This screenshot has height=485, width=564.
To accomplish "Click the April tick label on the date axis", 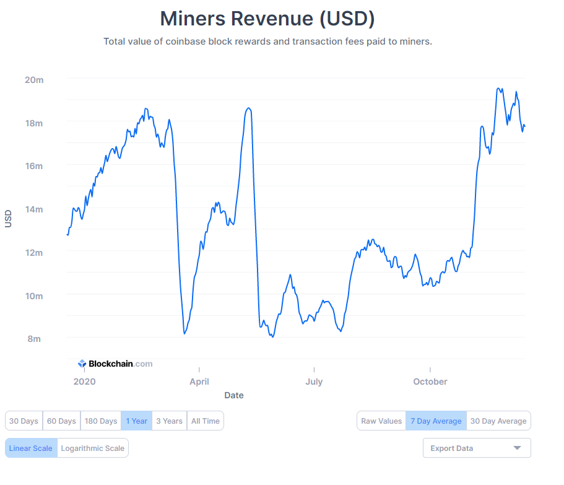I will 199,382.
